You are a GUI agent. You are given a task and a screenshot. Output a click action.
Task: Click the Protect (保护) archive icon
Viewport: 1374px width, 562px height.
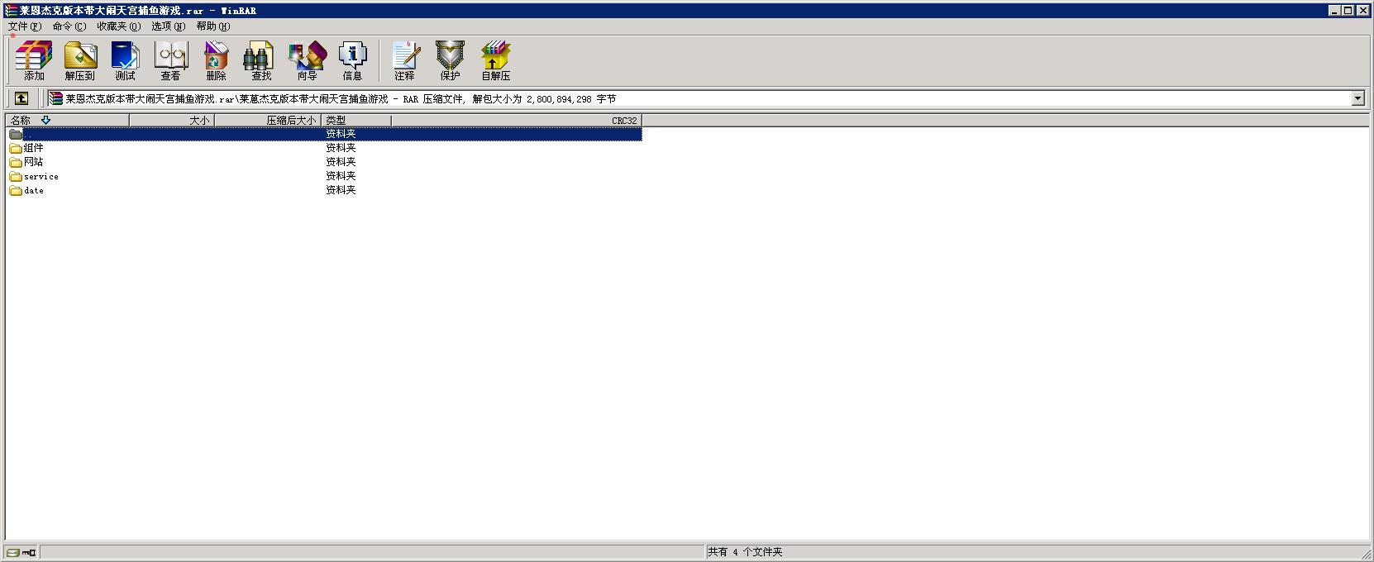pos(450,60)
